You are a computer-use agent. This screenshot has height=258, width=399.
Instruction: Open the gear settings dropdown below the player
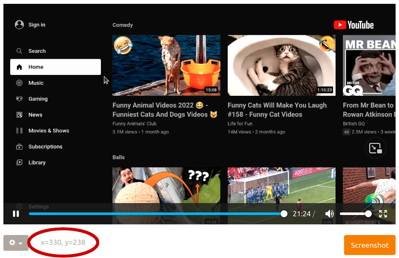pyautogui.click(x=16, y=243)
